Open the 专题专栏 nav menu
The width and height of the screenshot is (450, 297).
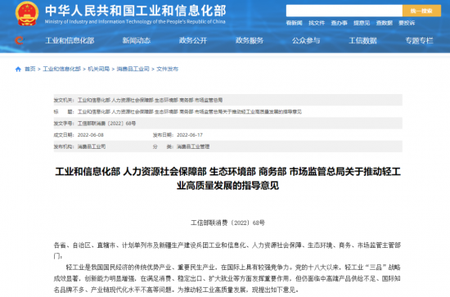[419, 40]
